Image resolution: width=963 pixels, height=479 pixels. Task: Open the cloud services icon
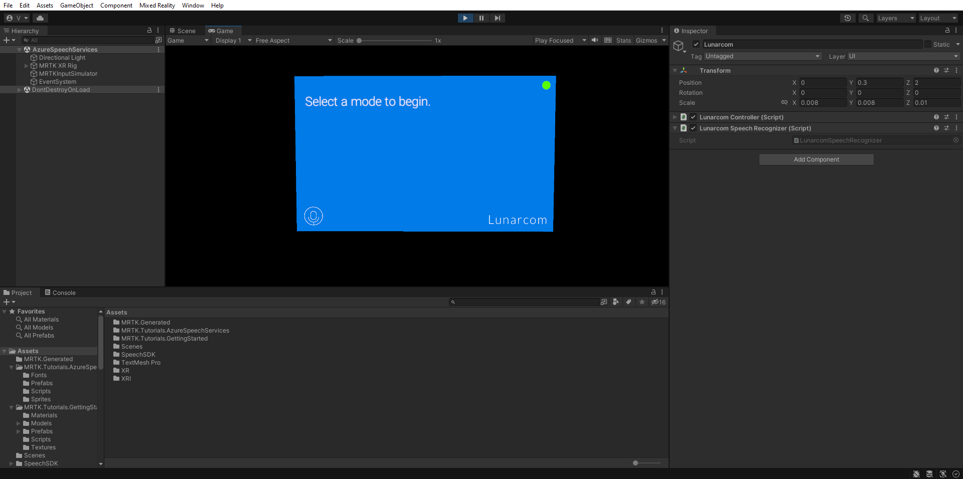point(40,18)
